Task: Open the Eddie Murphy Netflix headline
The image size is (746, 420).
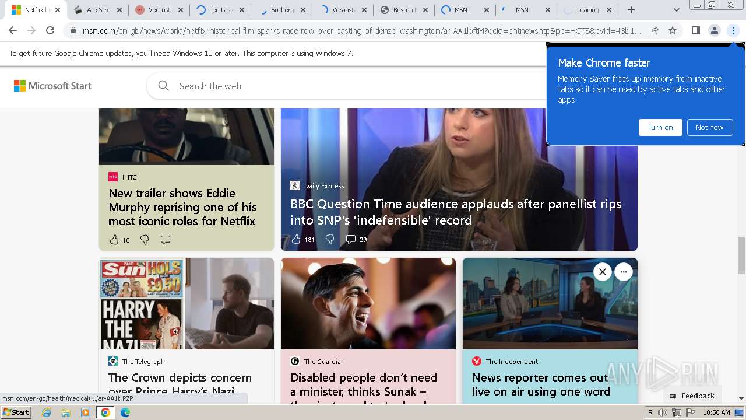Action: [x=182, y=207]
